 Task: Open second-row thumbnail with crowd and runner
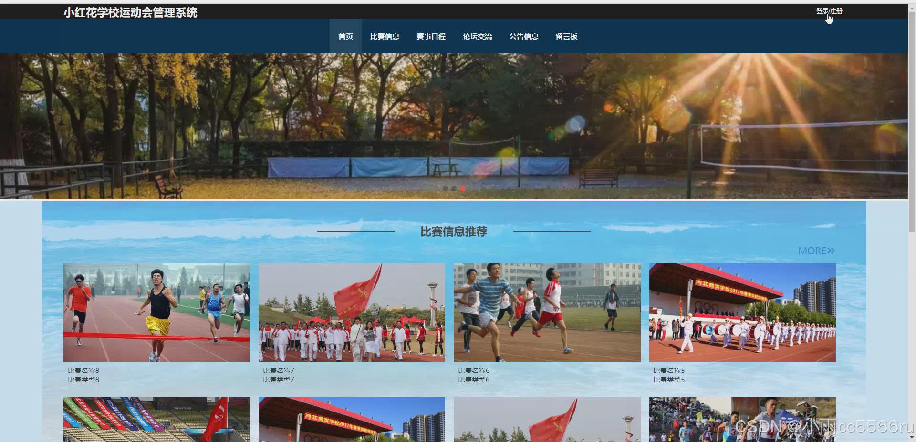pos(742,420)
